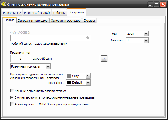Click the window title 'Отчет по жизненно важным препаратам'
The image size is (168, 120).
(x=38, y=4)
